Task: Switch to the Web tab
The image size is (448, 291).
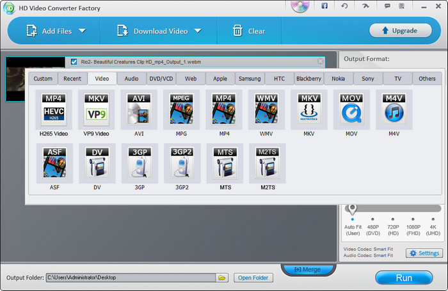Action: click(x=191, y=79)
